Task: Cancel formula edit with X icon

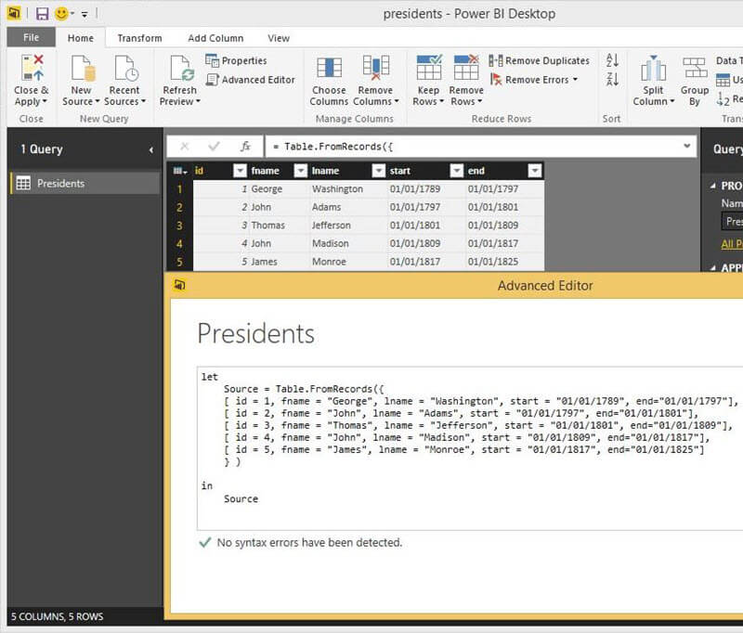Action: point(185,147)
